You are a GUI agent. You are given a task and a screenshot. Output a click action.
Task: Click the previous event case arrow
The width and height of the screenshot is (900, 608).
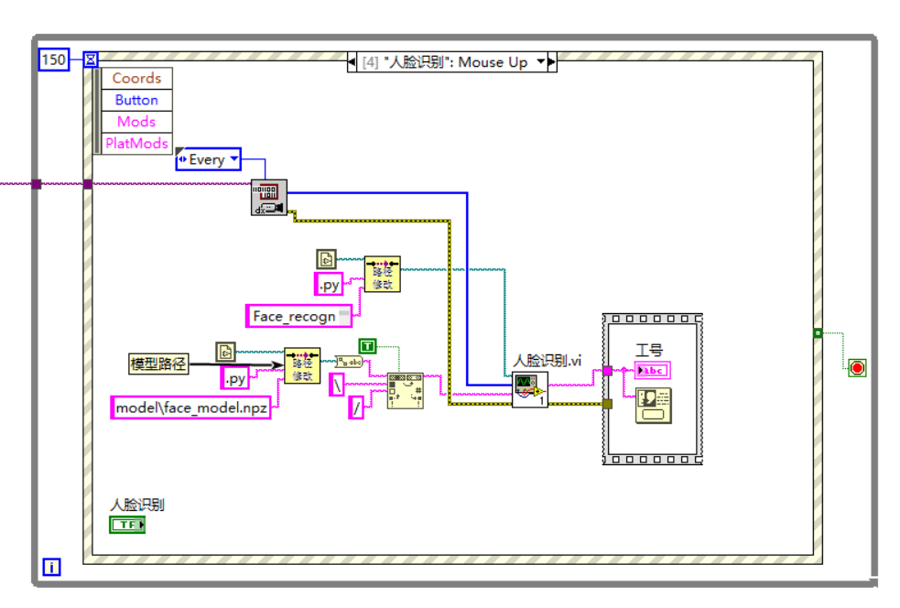(x=350, y=62)
